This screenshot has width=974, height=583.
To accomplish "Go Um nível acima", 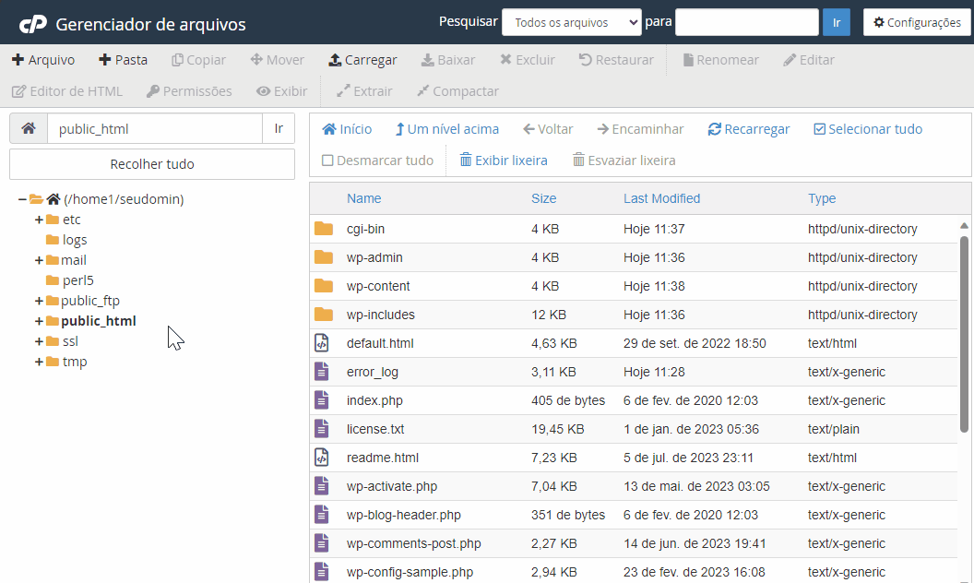I will [447, 129].
